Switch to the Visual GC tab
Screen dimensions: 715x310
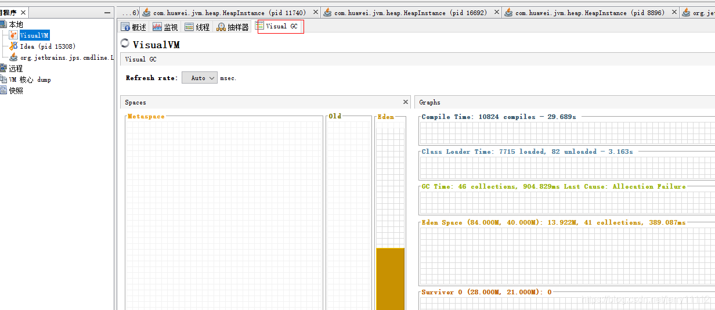281,26
